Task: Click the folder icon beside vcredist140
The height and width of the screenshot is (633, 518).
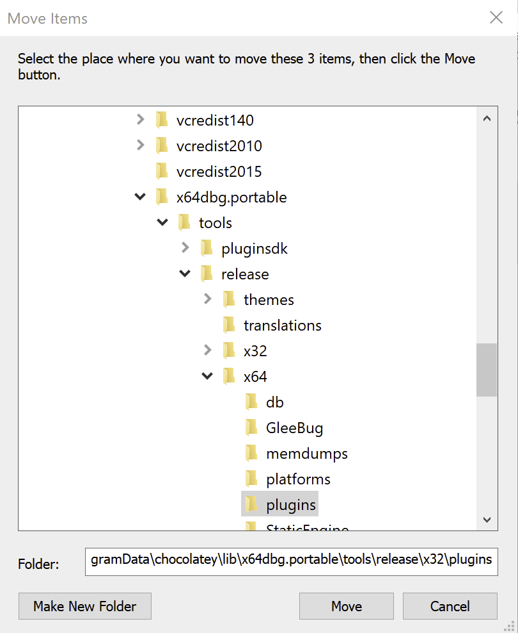Action: (162, 120)
